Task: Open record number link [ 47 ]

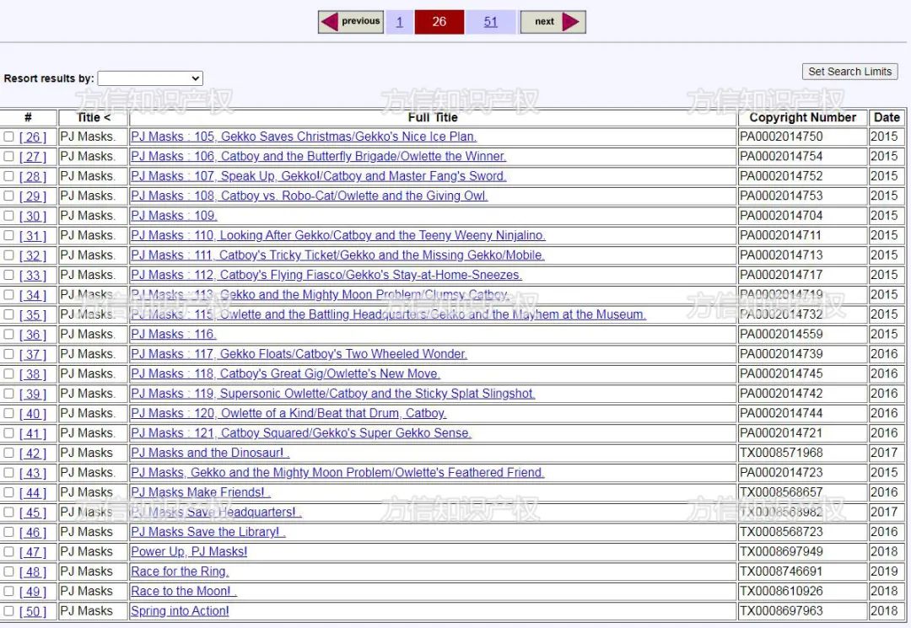Action: coord(33,551)
